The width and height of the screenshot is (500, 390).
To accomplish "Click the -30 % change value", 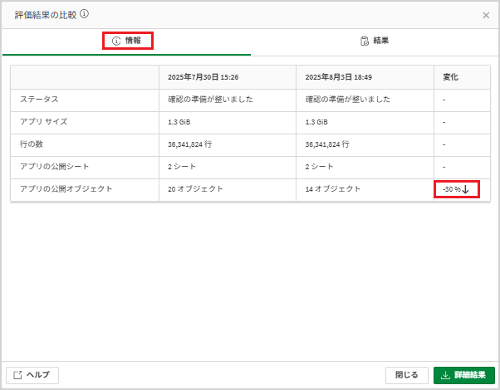I will click(452, 189).
